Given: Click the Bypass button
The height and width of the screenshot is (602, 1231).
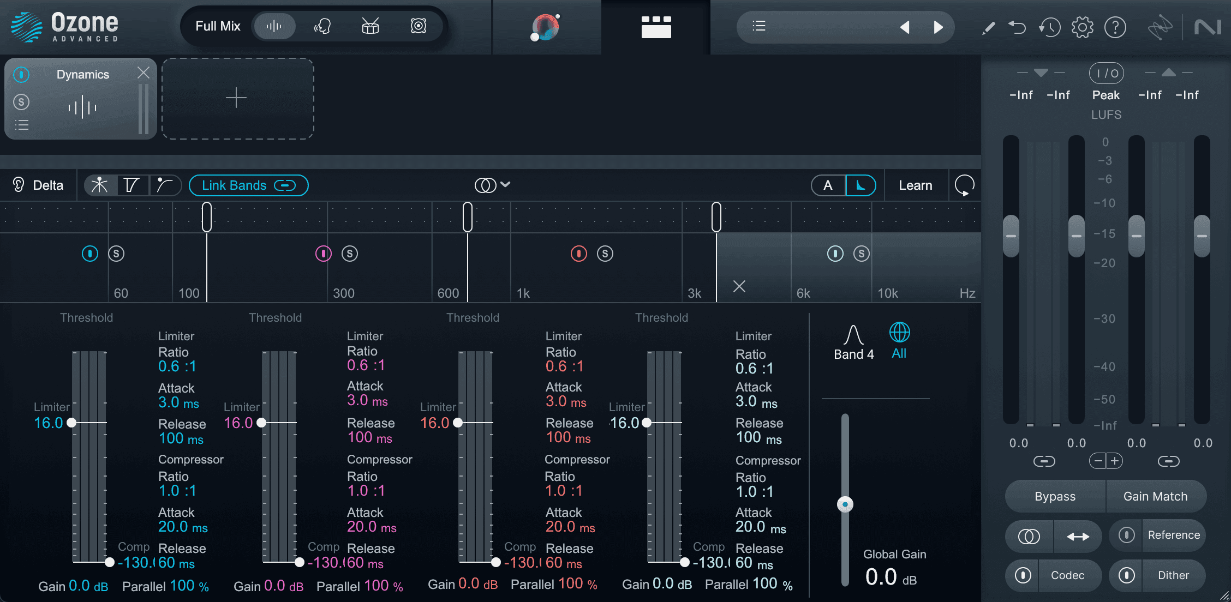Looking at the screenshot, I should (x=1055, y=496).
